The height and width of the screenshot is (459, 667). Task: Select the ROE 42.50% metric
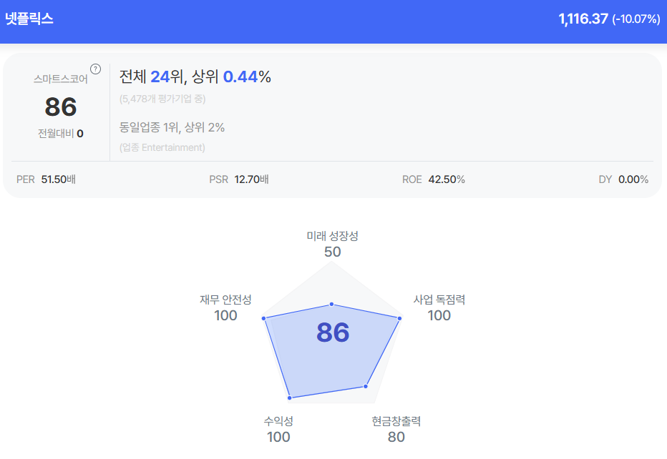(433, 179)
